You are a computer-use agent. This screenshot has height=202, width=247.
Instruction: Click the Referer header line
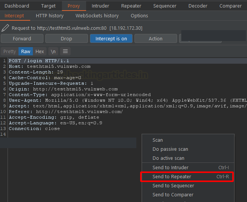[66, 112]
